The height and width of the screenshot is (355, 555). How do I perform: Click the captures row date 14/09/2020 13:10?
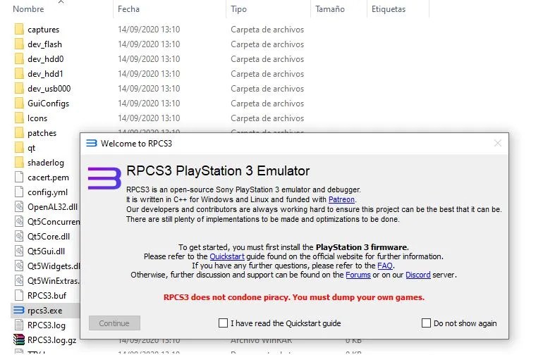point(149,30)
